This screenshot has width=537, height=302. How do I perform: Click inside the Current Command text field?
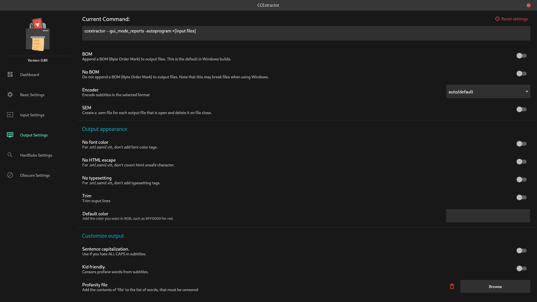click(306, 33)
